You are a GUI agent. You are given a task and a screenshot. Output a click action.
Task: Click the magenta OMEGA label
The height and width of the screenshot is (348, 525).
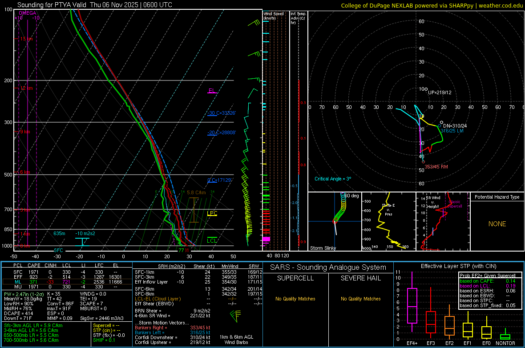tap(28, 13)
